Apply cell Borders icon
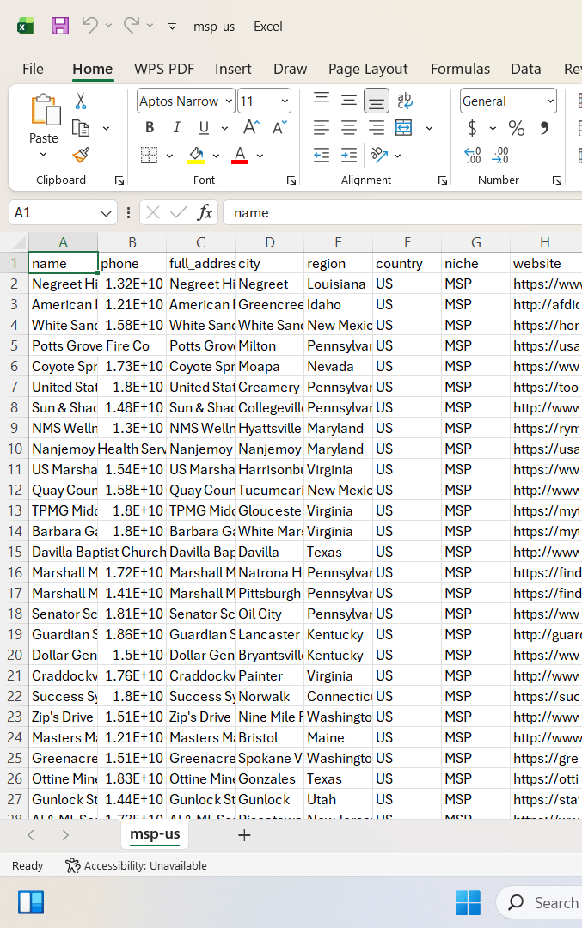 coord(150,155)
